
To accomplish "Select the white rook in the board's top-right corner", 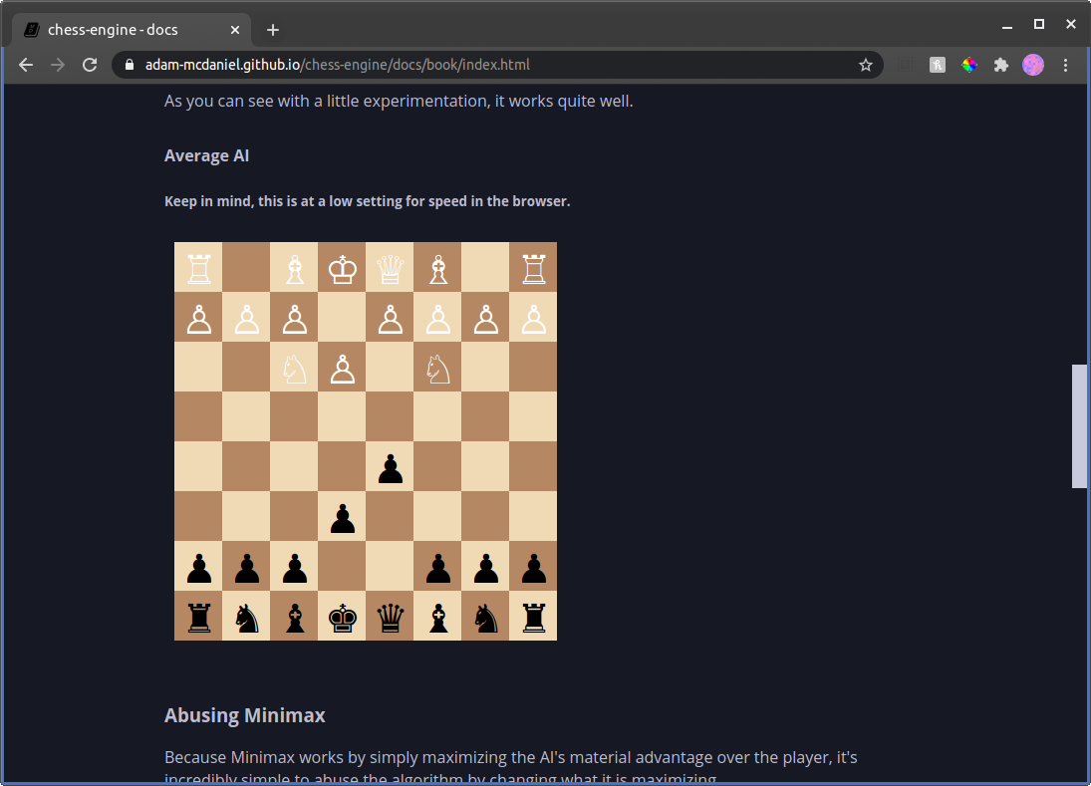I will click(534, 268).
